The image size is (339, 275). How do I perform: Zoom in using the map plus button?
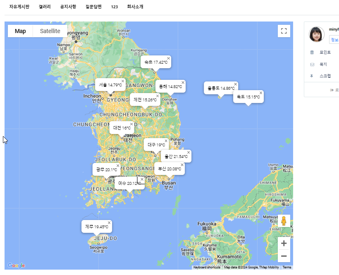[x=284, y=244]
